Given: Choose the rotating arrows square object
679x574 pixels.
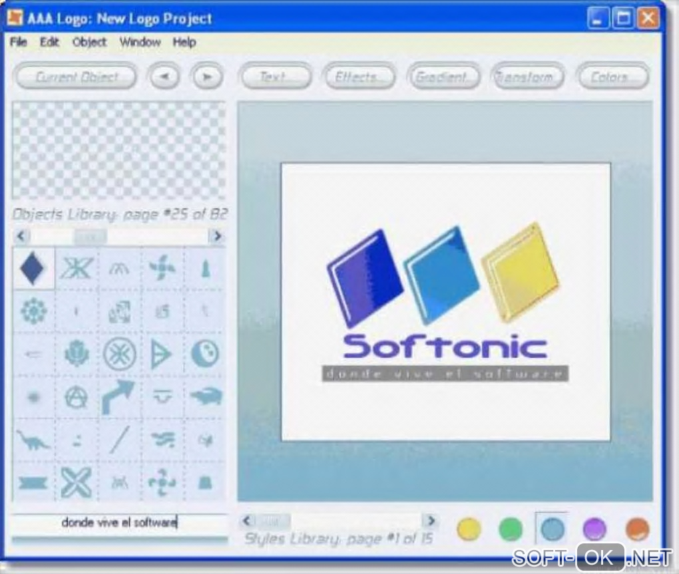Looking at the screenshot, I should pos(120,311).
